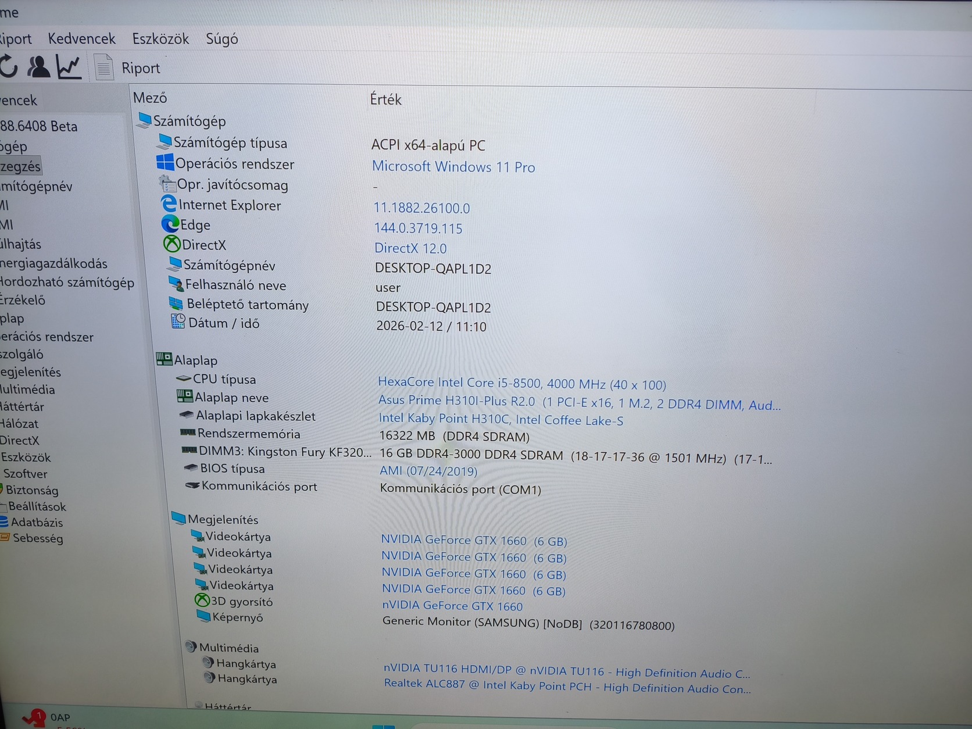
Task: Open the 11.1882.26100.0 Internet Explorer version link
Action: coord(421,208)
